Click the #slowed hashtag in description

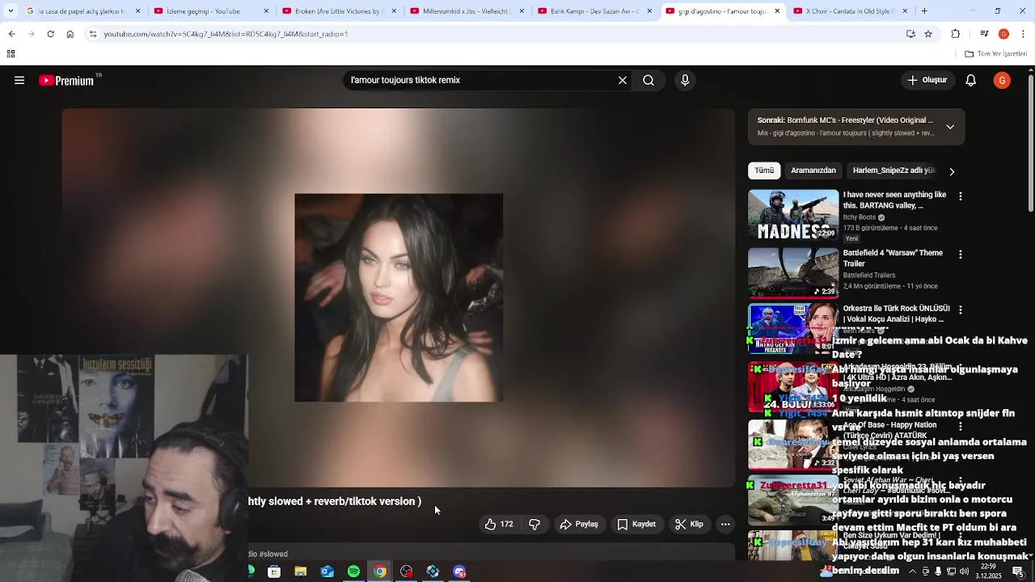273,554
